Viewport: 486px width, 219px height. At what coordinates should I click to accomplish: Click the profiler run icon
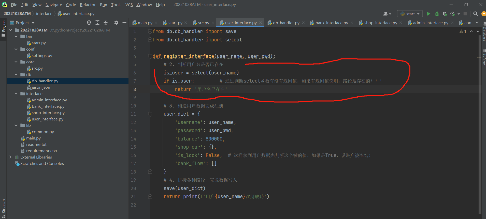tap(453, 14)
